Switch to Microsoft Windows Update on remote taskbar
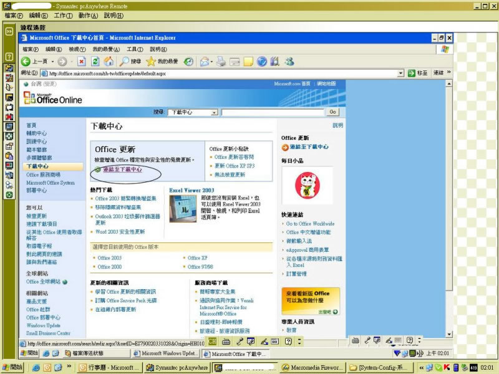Viewport: 499px width, 374px height. [167, 353]
